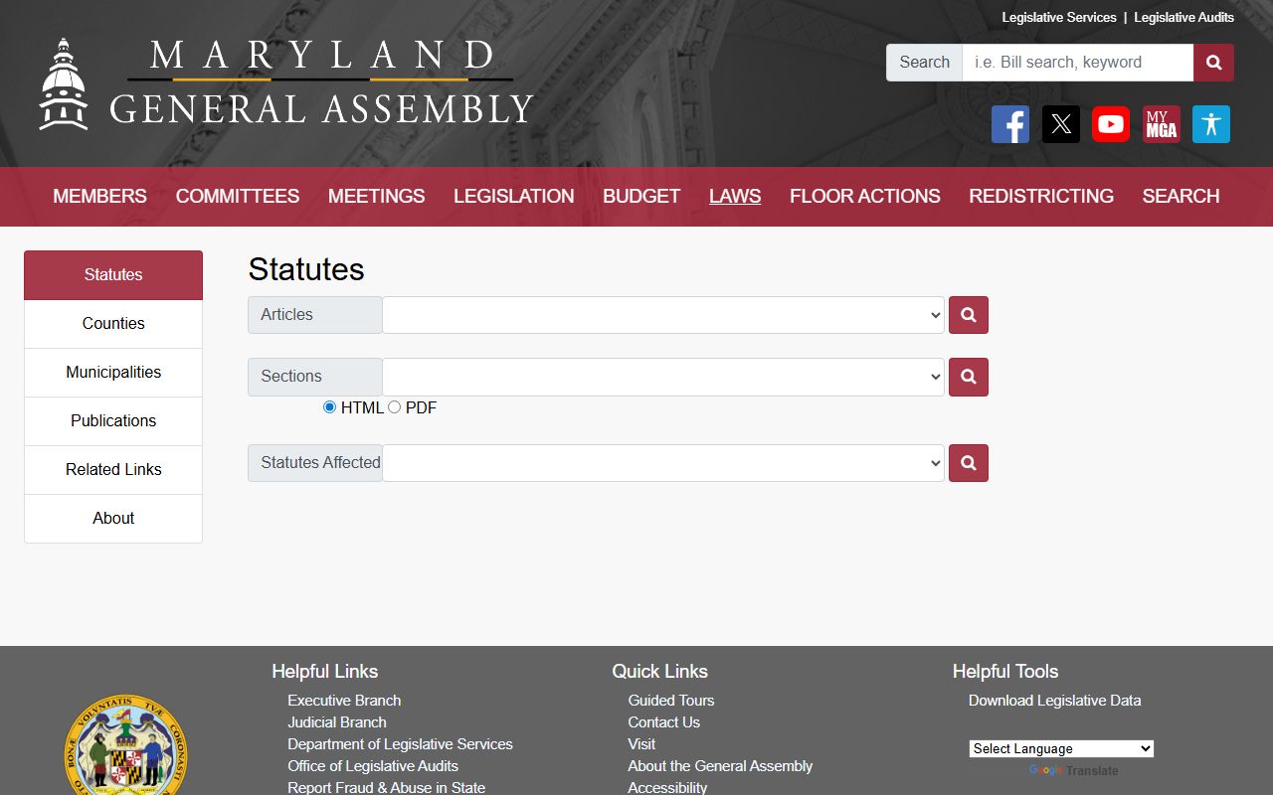Open the SEARCH menu item

[x=1181, y=196]
